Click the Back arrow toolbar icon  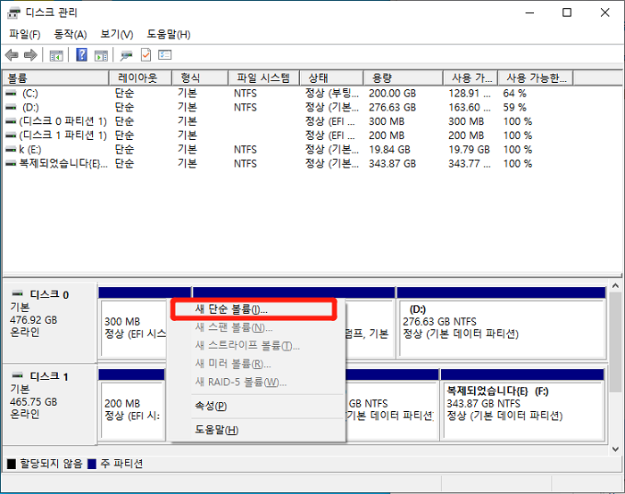(x=12, y=55)
